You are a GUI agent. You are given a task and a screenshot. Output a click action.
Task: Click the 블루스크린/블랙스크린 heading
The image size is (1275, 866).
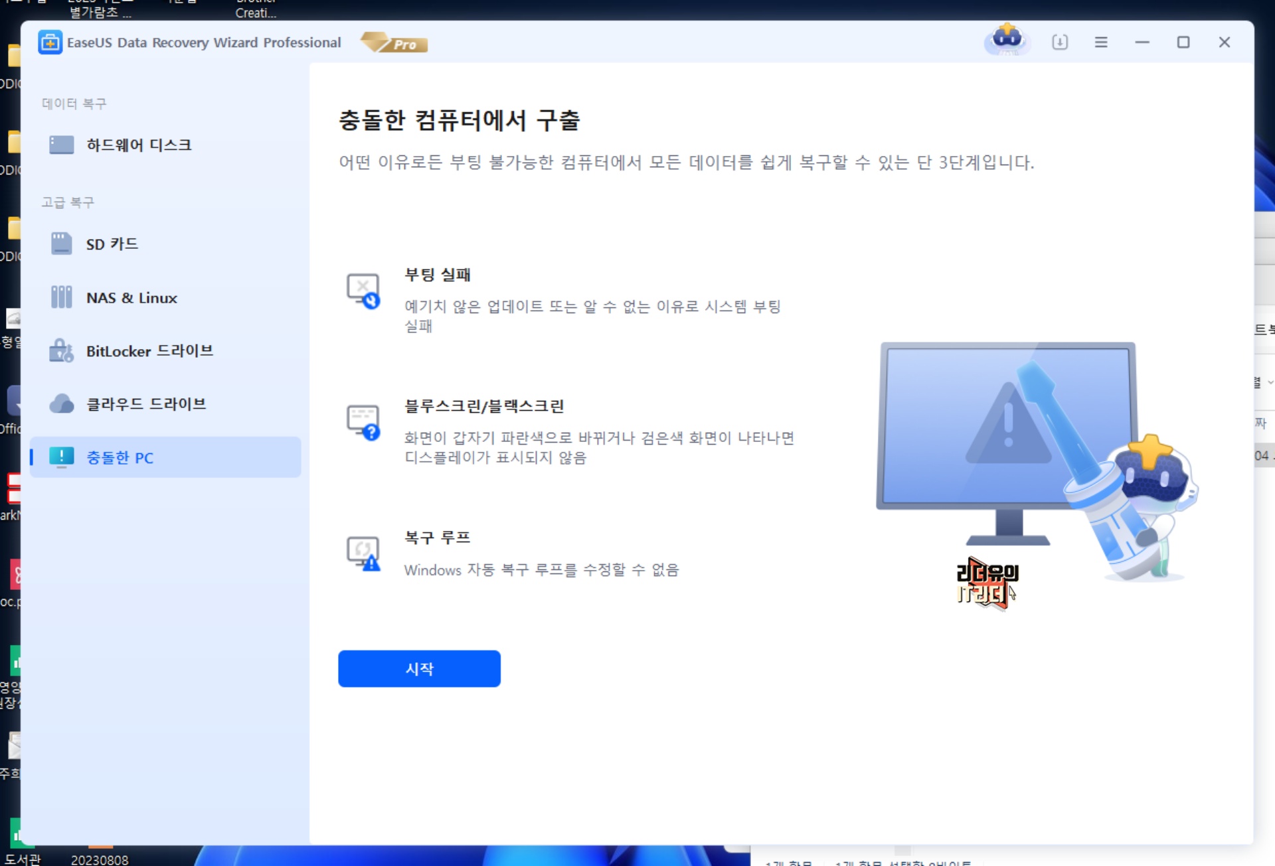pos(484,406)
